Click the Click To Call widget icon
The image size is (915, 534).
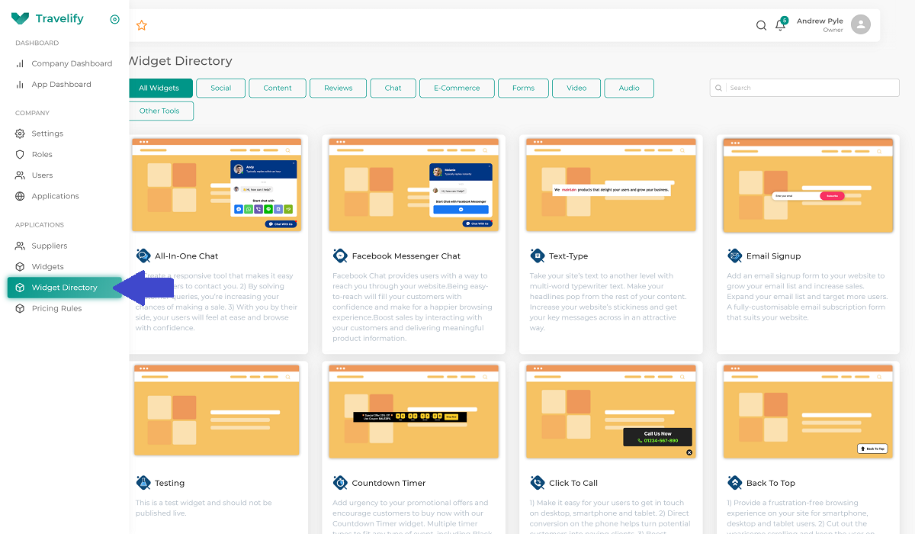[x=538, y=483]
